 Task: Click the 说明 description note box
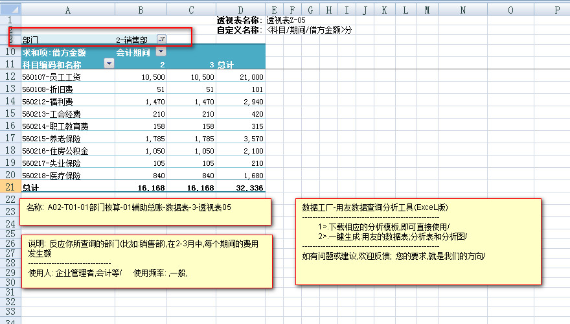pos(146,261)
